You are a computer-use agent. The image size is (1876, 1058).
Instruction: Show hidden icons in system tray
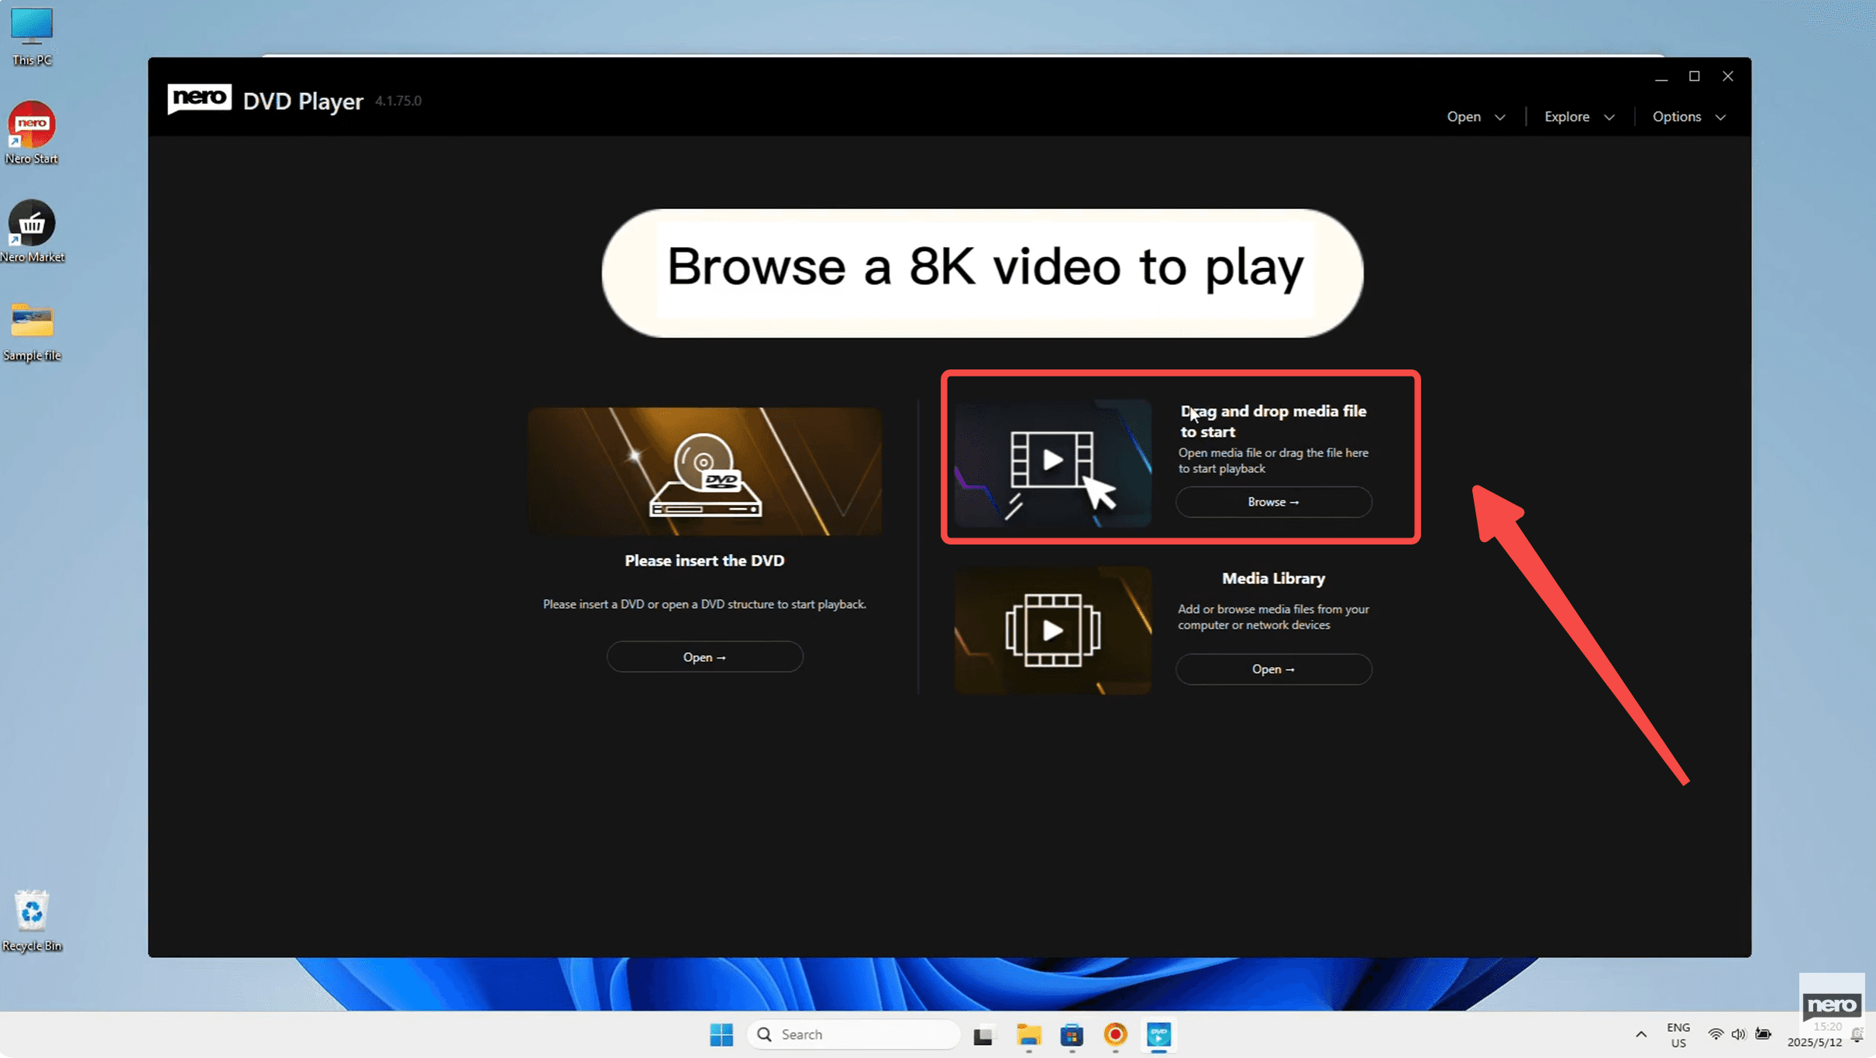(x=1641, y=1035)
